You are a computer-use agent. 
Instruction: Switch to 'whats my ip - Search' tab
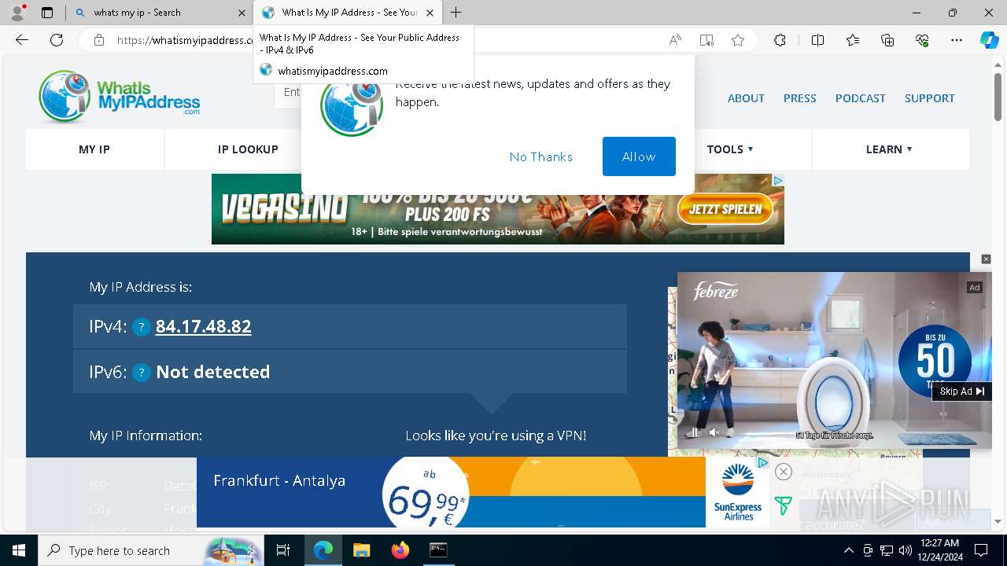pos(159,13)
